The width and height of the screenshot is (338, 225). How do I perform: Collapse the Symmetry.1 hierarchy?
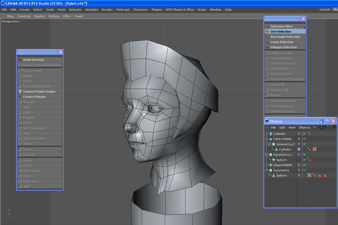267,155
